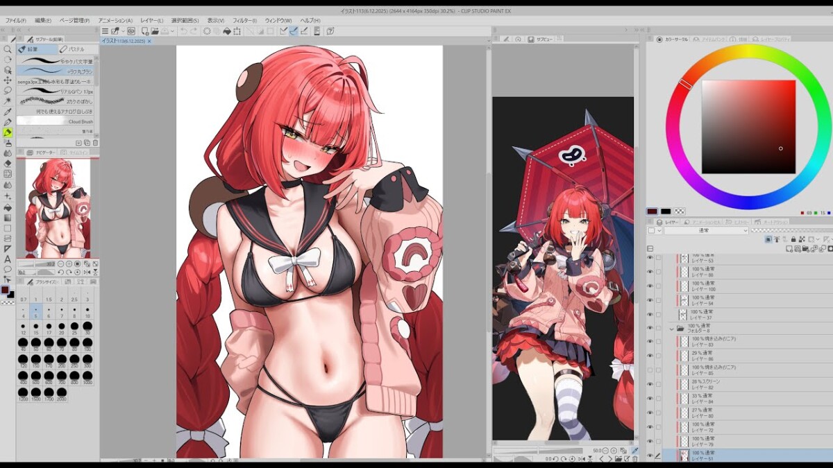The image size is (833, 468).
Task: Pick the Eyedropper tool
Action: (x=8, y=111)
